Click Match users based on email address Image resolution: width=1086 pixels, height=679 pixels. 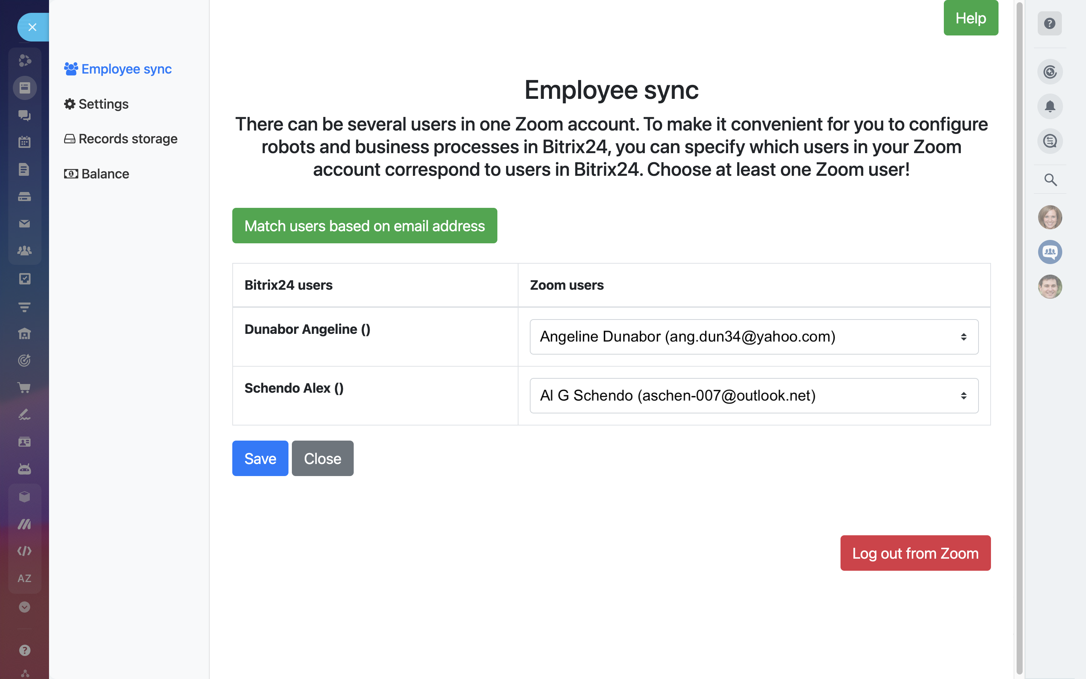coord(364,226)
